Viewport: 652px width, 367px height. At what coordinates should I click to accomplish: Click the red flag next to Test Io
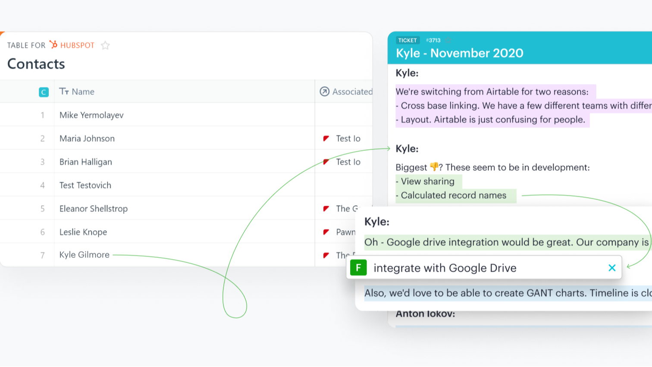tap(326, 138)
